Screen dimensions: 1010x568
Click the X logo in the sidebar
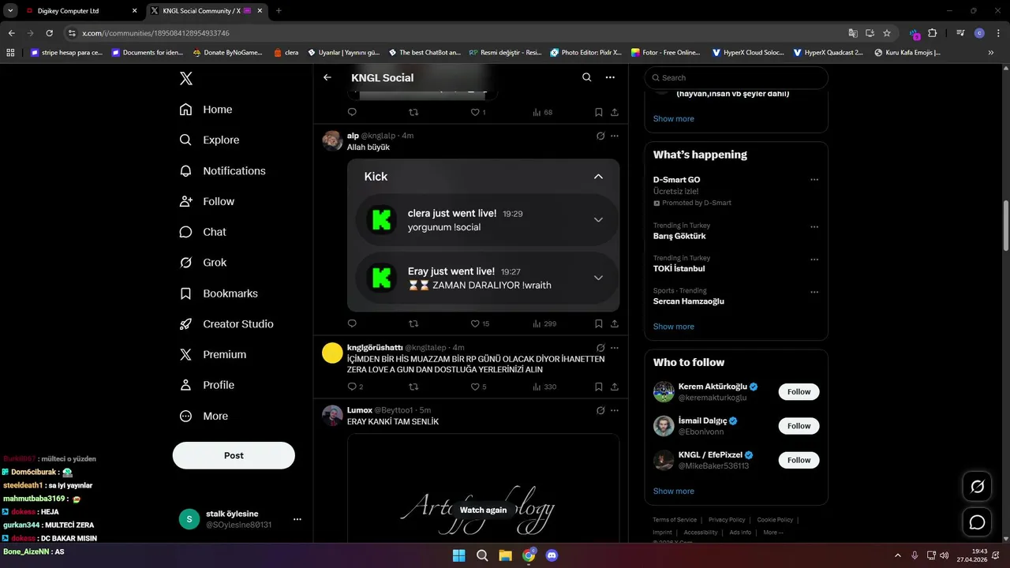(185, 78)
